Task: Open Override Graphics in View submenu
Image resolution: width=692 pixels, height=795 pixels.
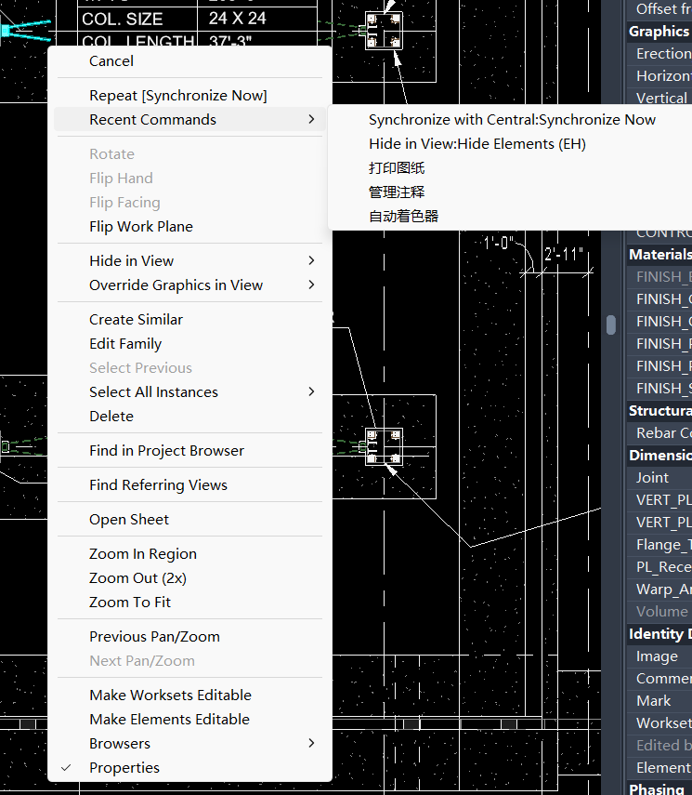Action: coord(310,285)
